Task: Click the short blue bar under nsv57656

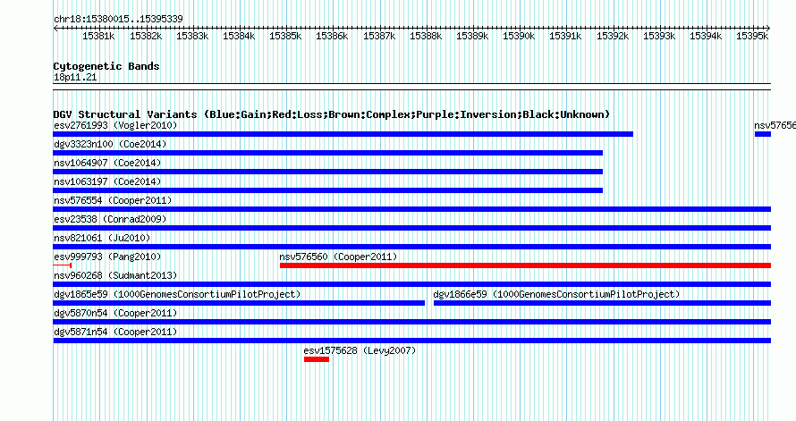Action: [763, 134]
